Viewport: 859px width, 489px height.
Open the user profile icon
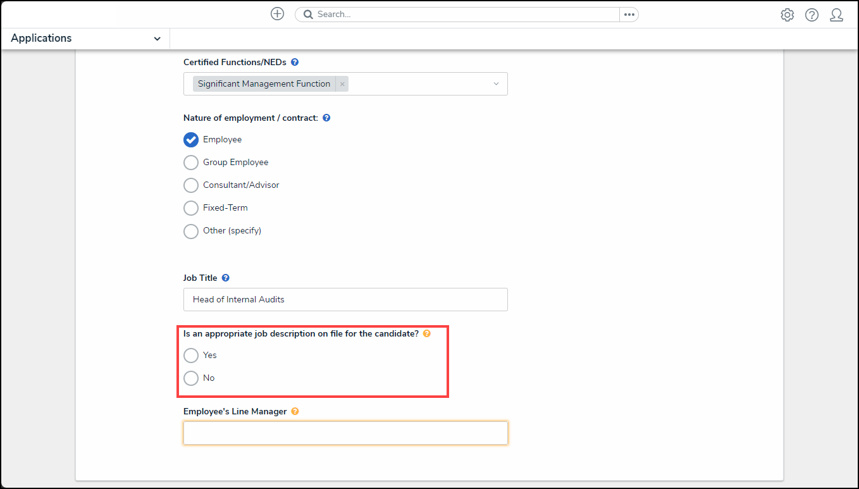point(836,15)
